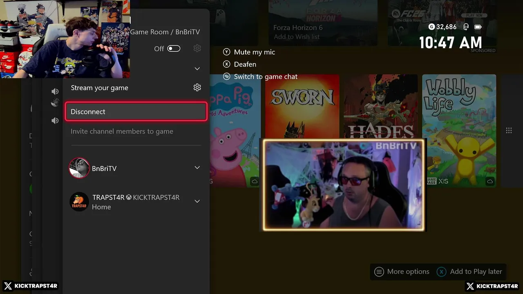
Task: Click the X icon beside Add to Play later
Action: (441, 272)
